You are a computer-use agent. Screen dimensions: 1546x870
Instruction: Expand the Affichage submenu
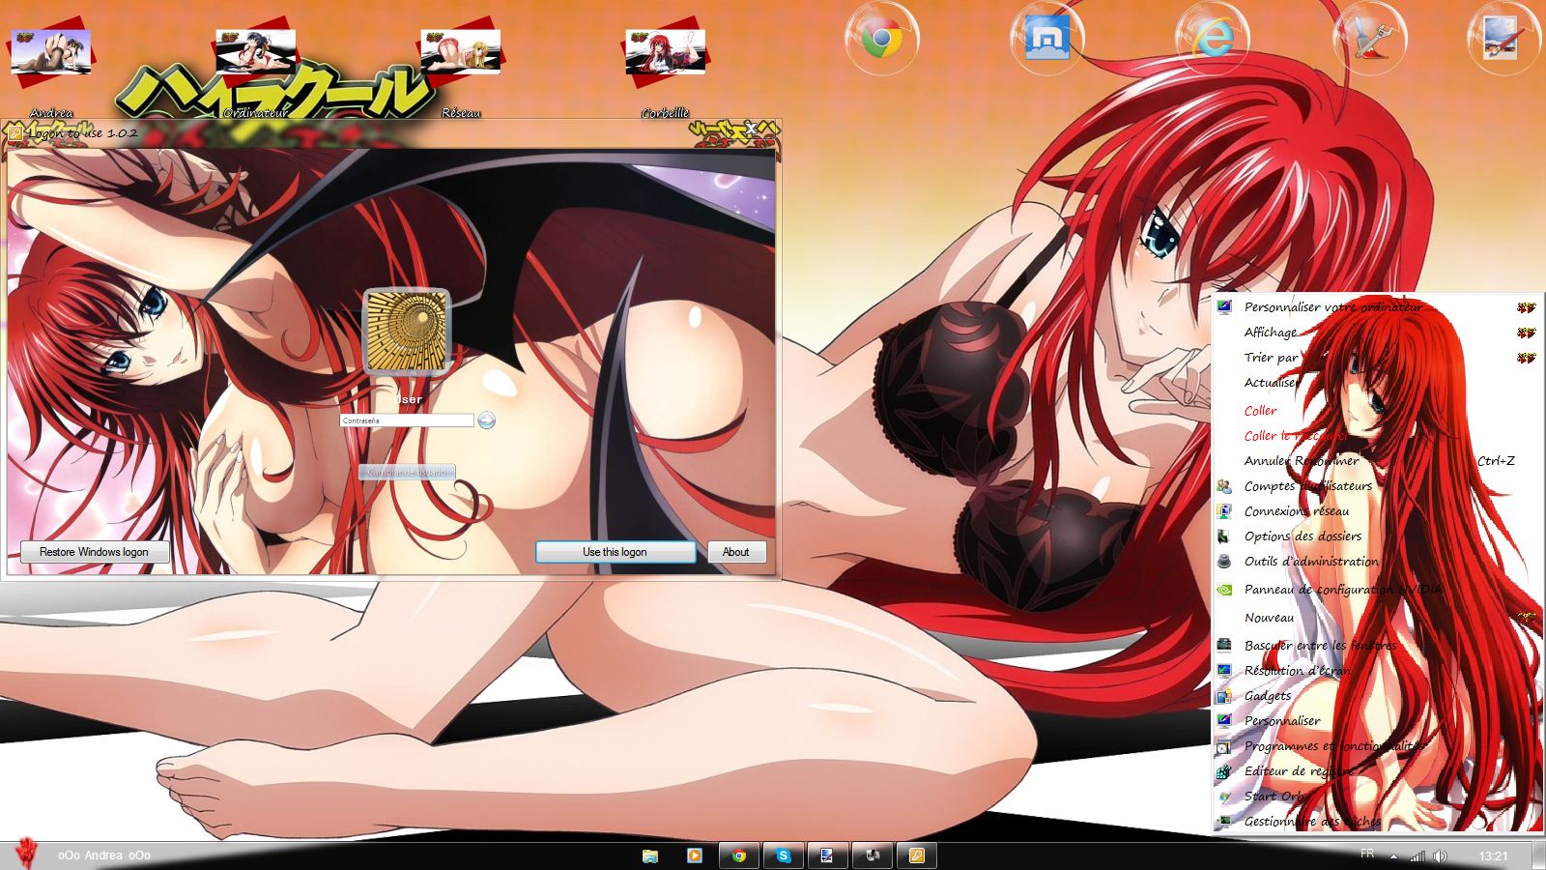pyautogui.click(x=1377, y=333)
